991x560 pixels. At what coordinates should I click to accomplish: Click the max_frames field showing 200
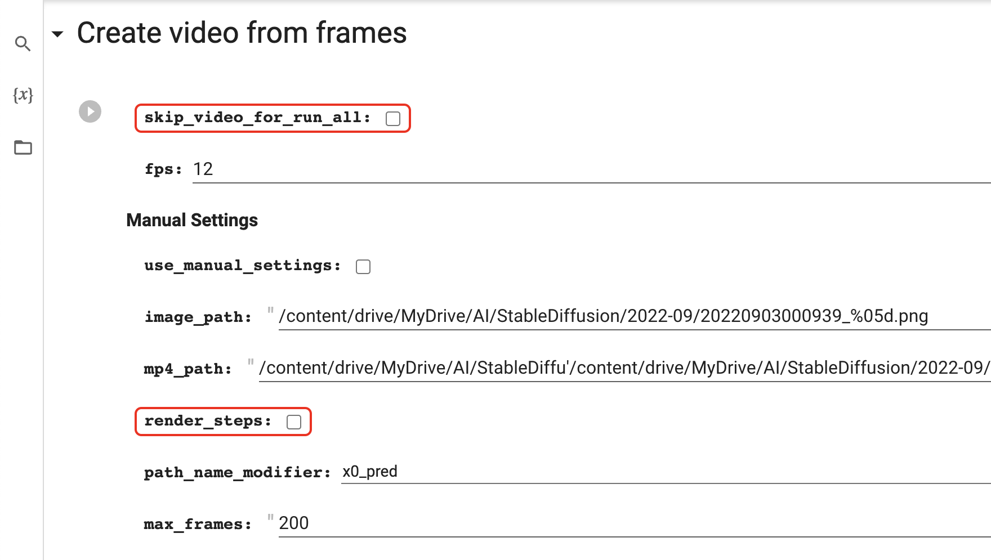[635, 523]
